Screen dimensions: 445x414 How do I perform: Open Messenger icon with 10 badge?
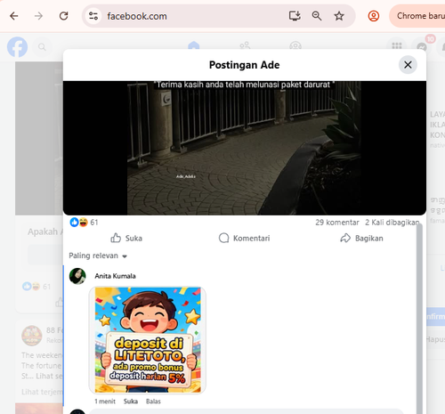point(422,46)
